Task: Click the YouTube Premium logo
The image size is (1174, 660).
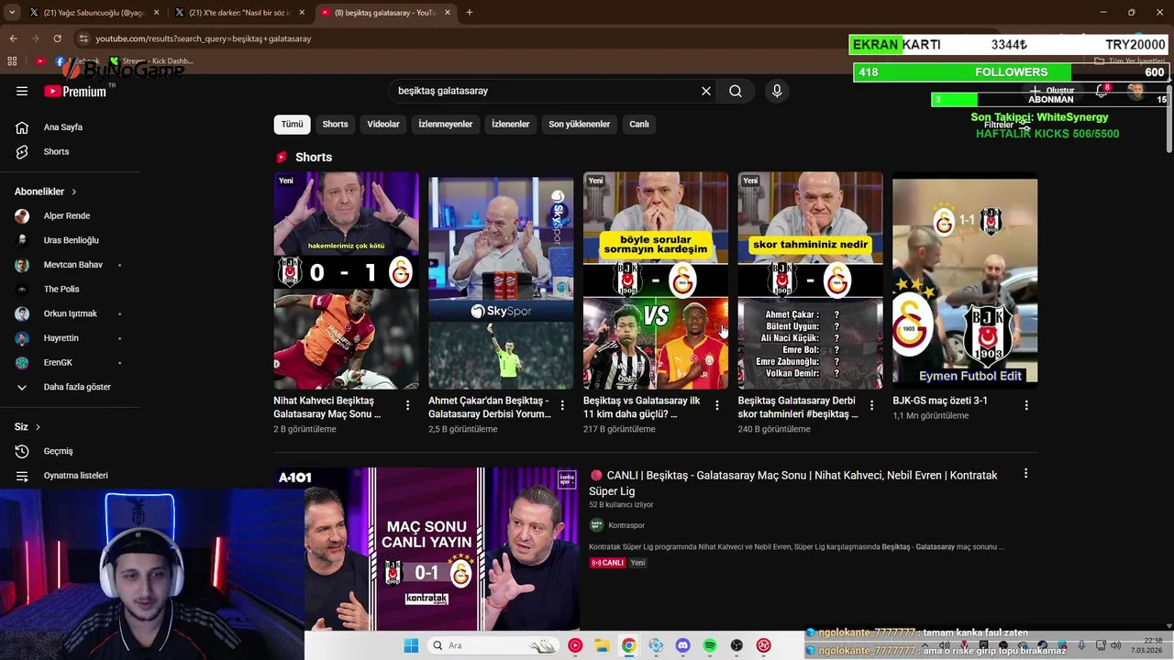Action: (x=75, y=91)
